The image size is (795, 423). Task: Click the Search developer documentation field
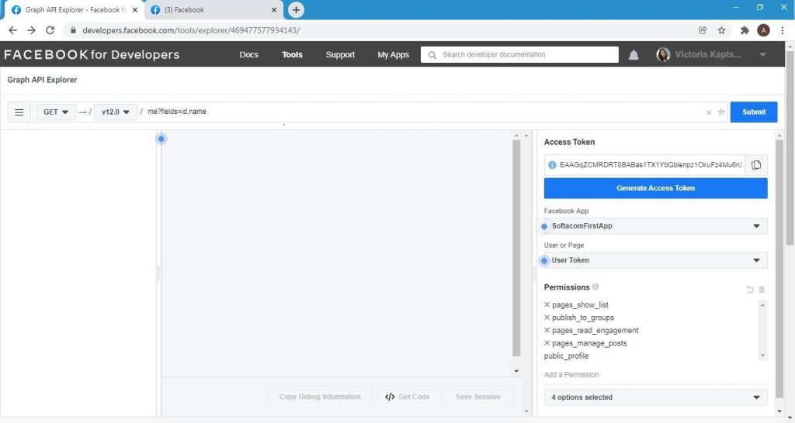tap(520, 55)
